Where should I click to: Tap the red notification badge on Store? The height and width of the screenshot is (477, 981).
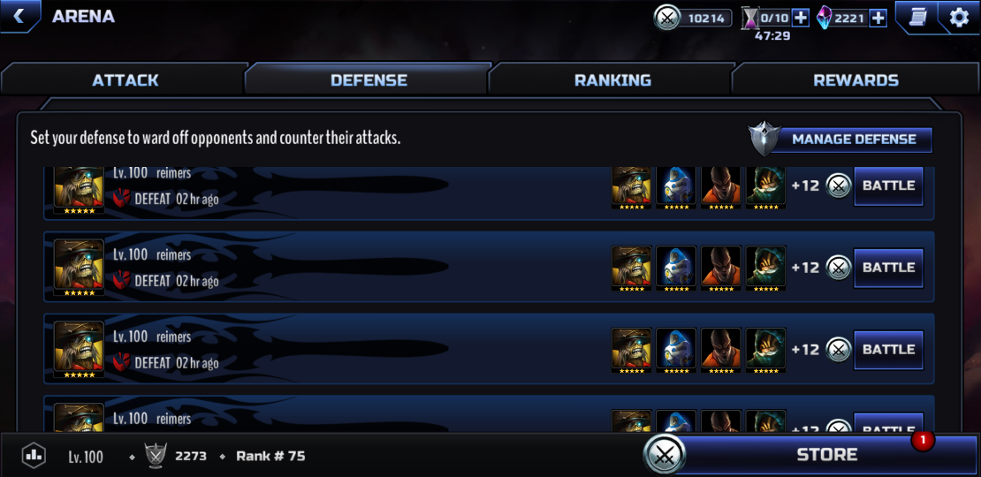(922, 441)
